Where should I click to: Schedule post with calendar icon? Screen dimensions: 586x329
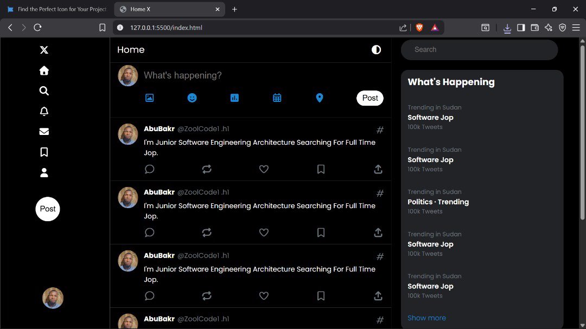[x=277, y=98]
